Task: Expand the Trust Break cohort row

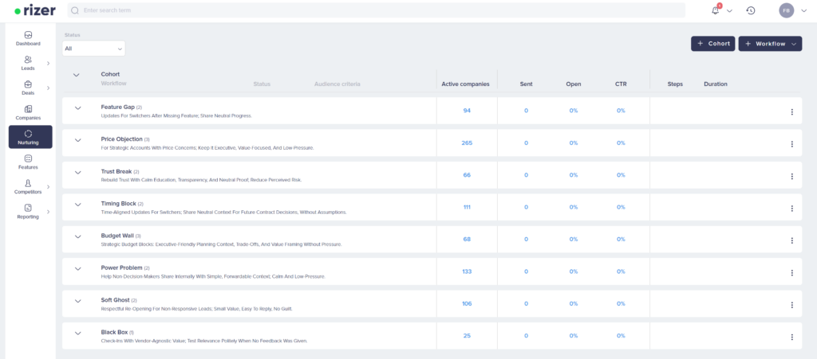Action: [x=78, y=172]
